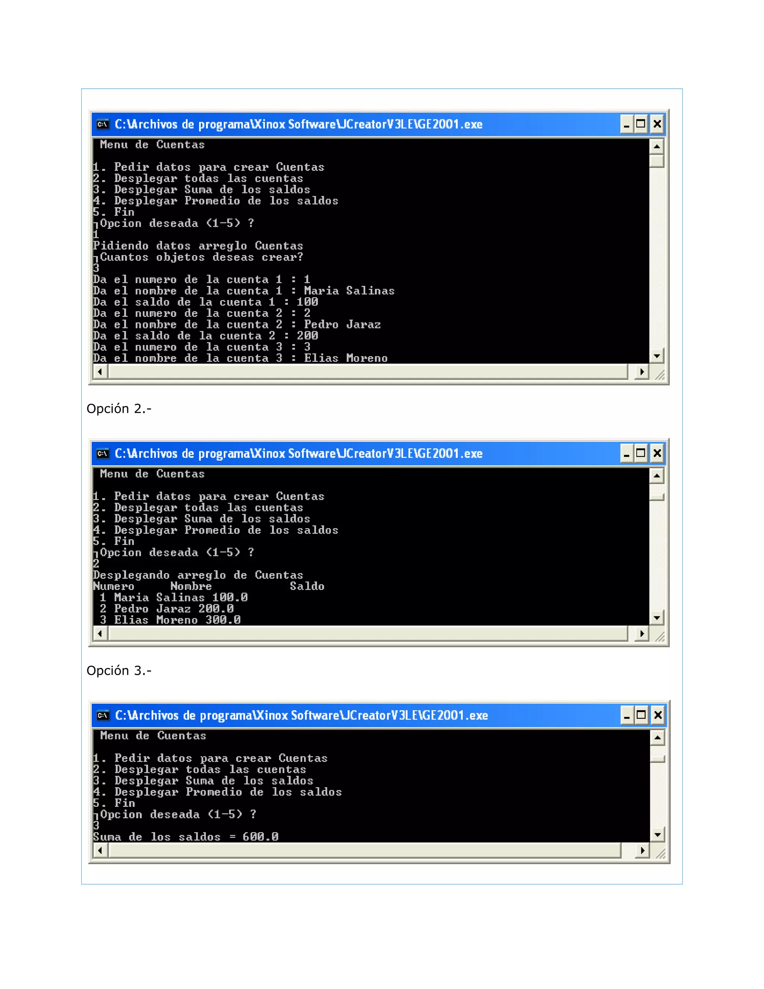Close the third GE2001.exe console window
Screen dimensions: 764x989
click(658, 715)
